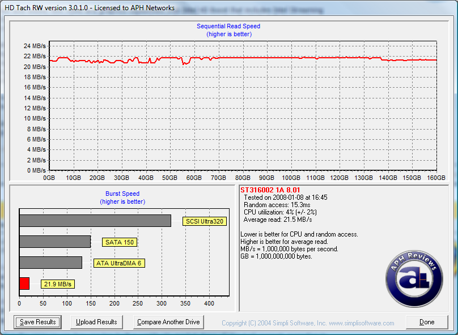Image resolution: width=458 pixels, height=335 pixels.
Task: Click the Save Results button
Action: pos(37,322)
